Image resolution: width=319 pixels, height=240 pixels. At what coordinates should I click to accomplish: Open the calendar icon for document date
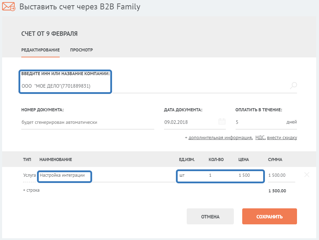click(222, 122)
